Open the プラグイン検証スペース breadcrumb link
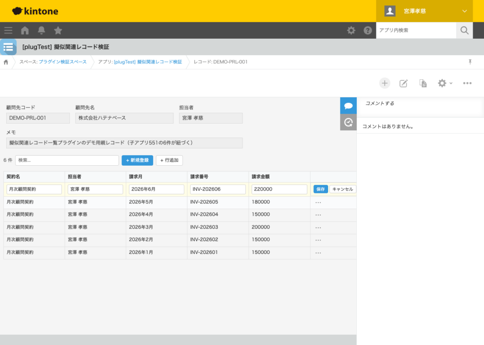484x345 pixels. [62, 62]
